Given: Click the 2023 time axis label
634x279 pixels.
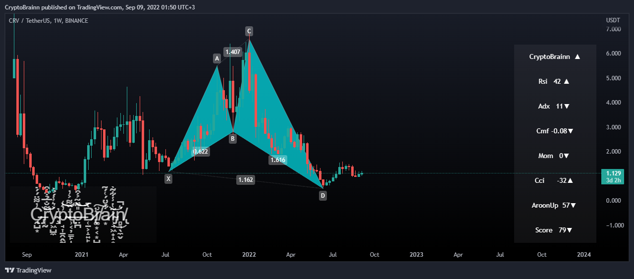Looking at the screenshot, I should 417,255.
